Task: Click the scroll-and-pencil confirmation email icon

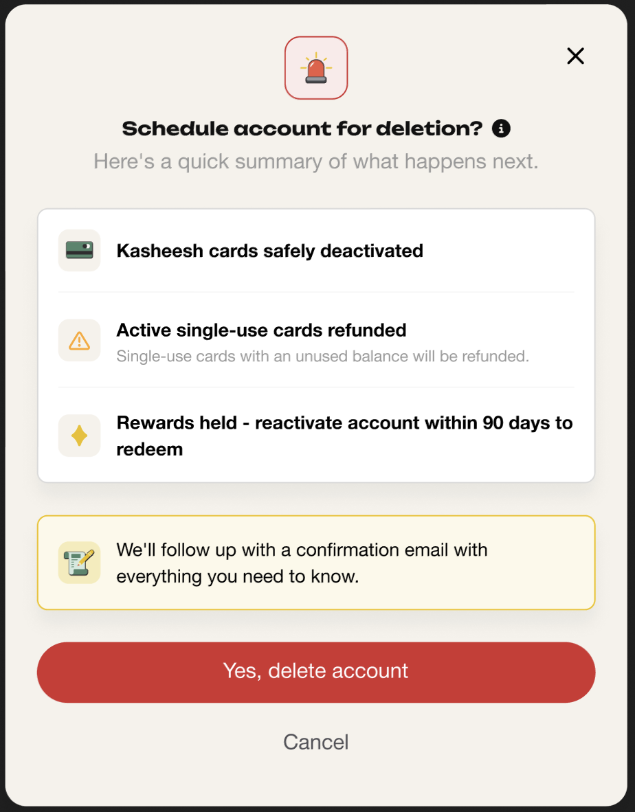Action: click(79, 563)
